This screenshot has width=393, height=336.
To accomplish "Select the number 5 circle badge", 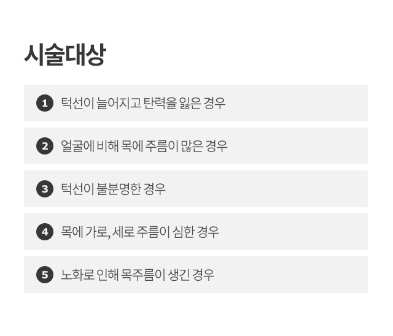I will click(x=45, y=275).
